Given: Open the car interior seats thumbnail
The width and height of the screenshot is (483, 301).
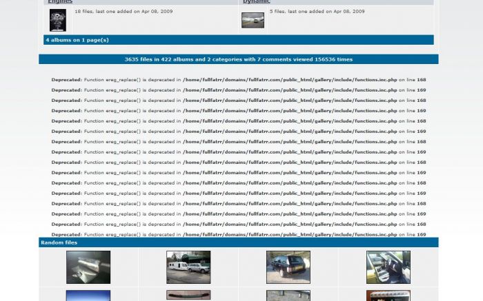Looking at the screenshot, I should [x=388, y=267].
